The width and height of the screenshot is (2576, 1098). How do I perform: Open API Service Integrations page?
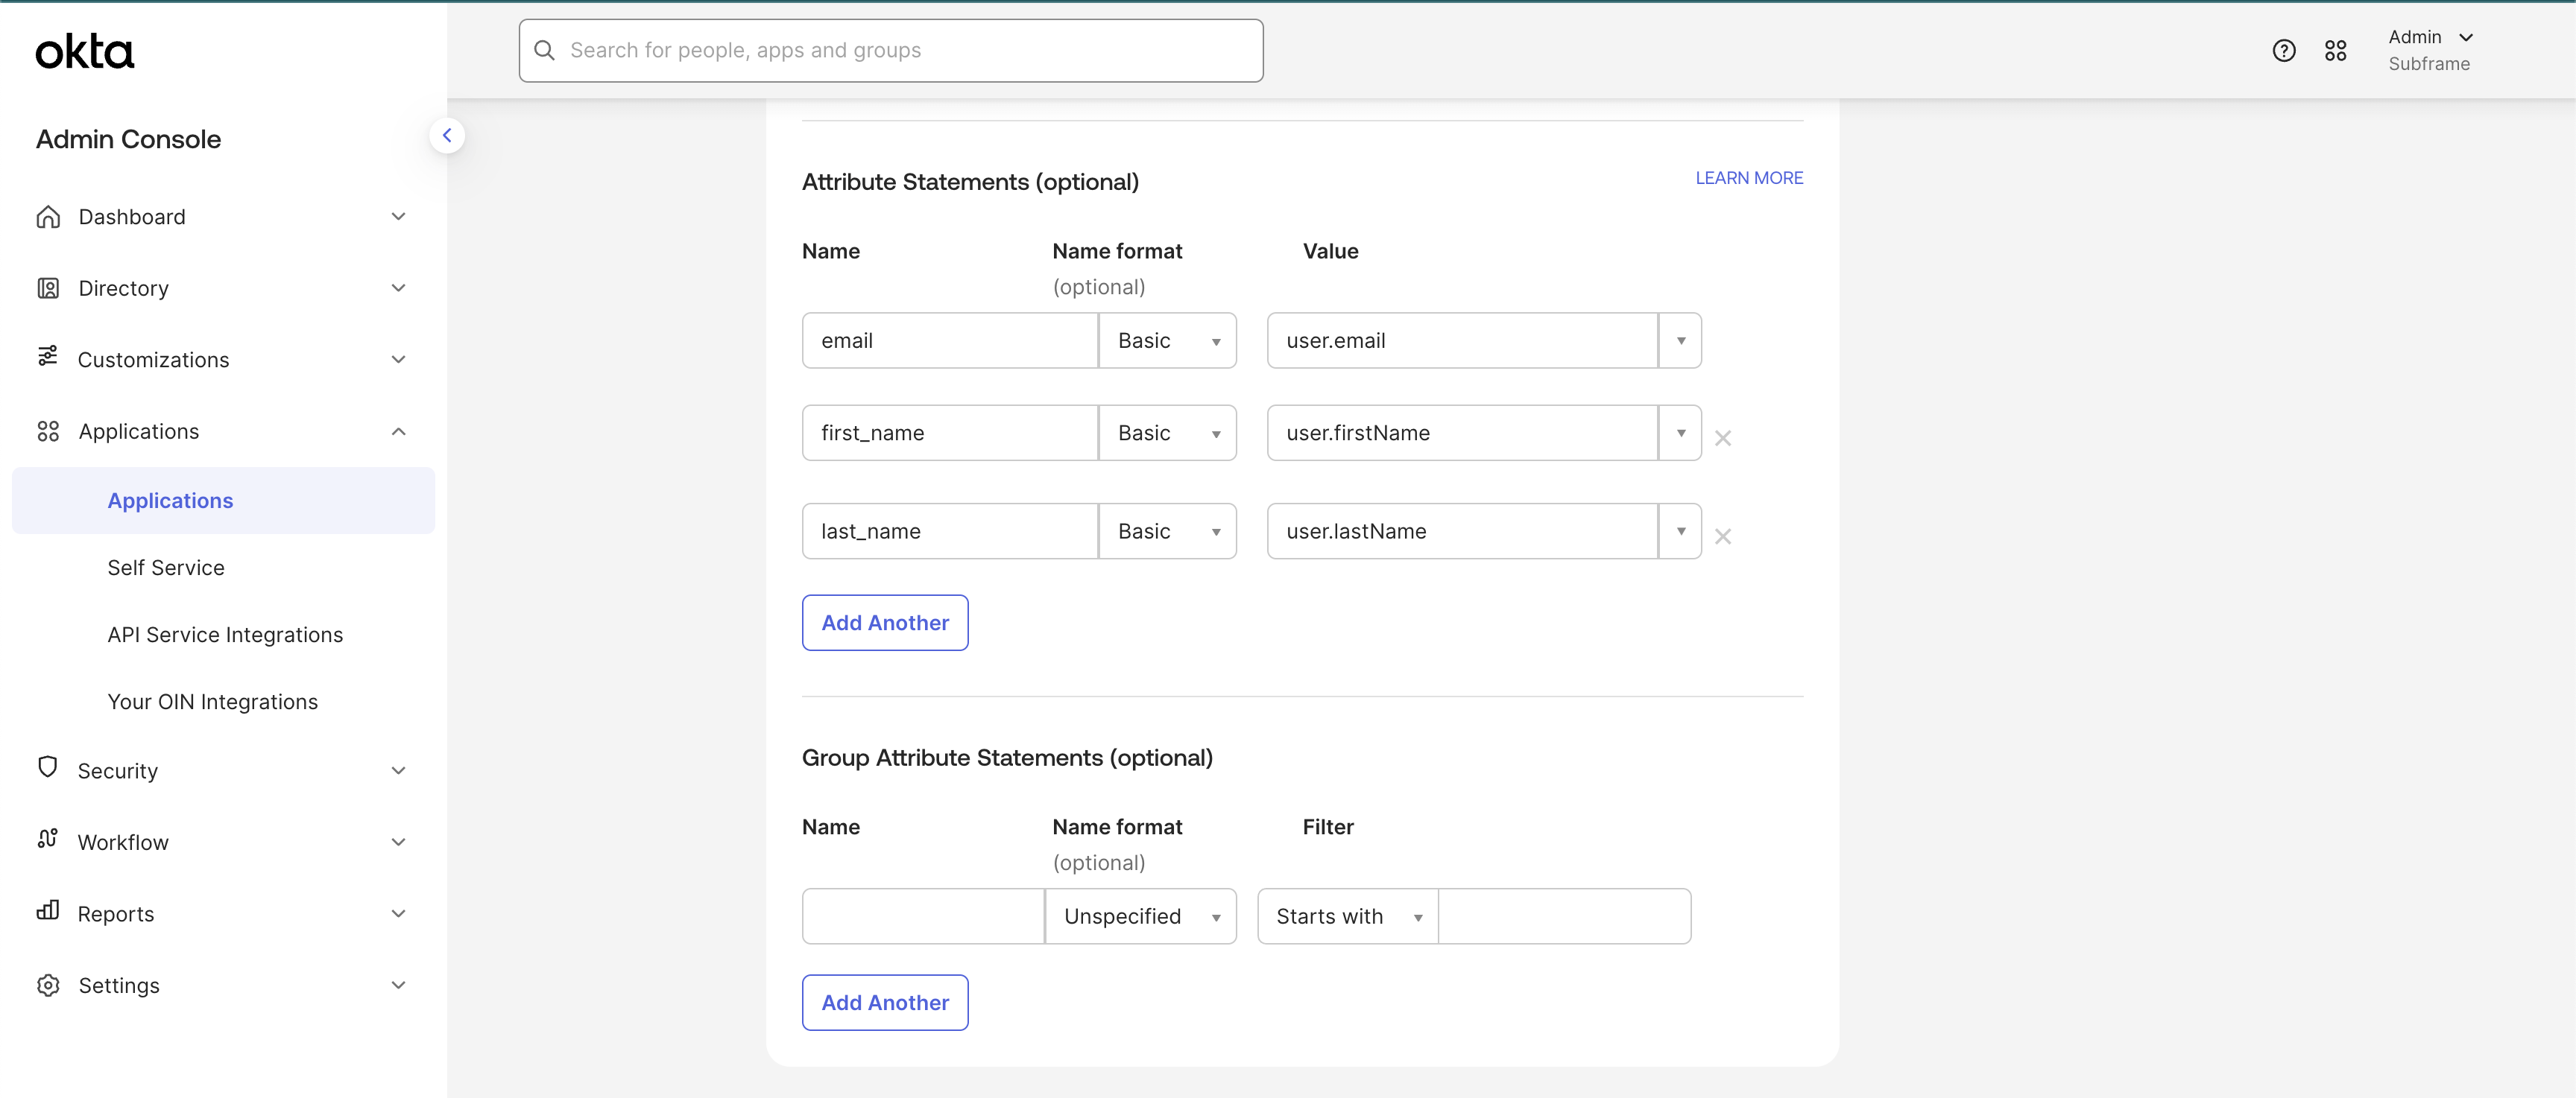tap(225, 635)
